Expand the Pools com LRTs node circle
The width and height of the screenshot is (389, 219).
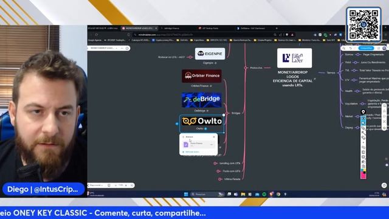coord(218,171)
